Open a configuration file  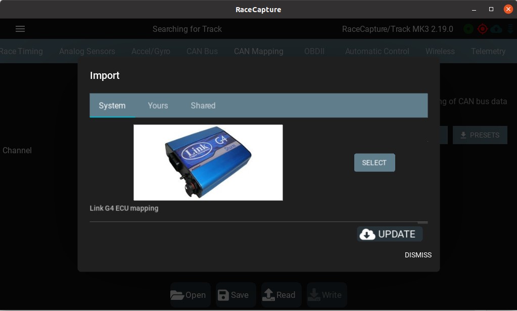190,295
